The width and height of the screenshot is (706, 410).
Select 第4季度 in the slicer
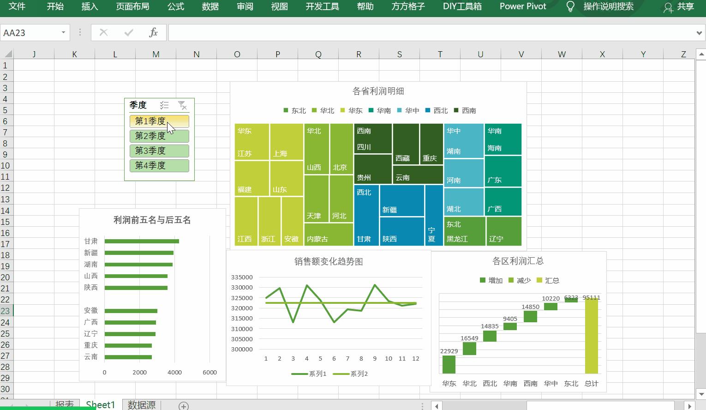(159, 165)
